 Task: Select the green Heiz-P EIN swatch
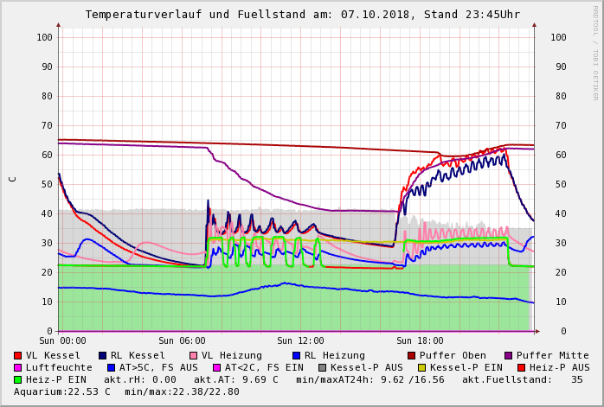(x=18, y=379)
